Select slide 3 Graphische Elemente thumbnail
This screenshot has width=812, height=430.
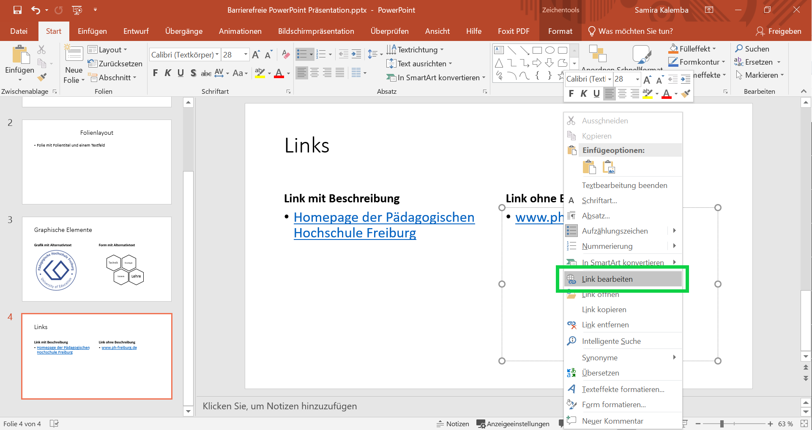coord(96,259)
